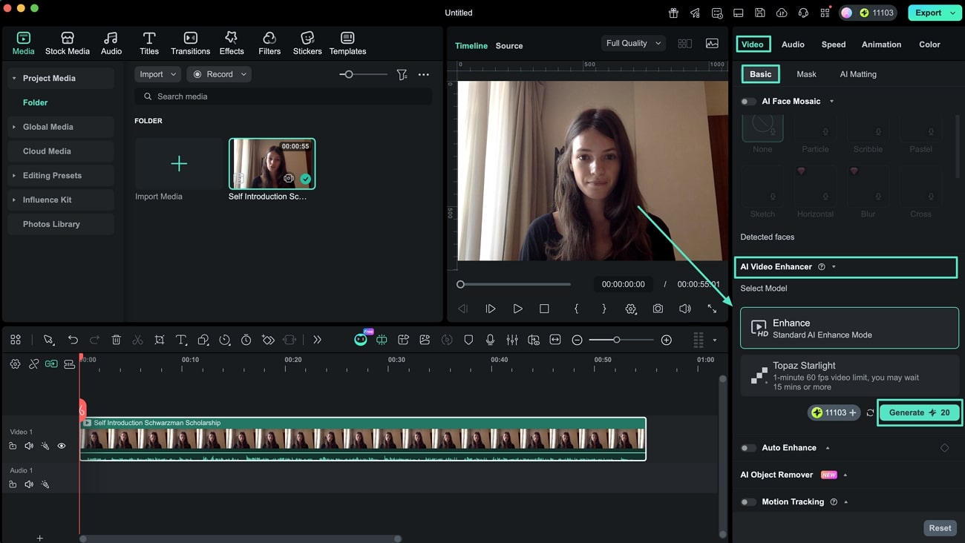The image size is (965, 543).
Task: Start a voiceover with the microphone icon
Action: [x=490, y=339]
